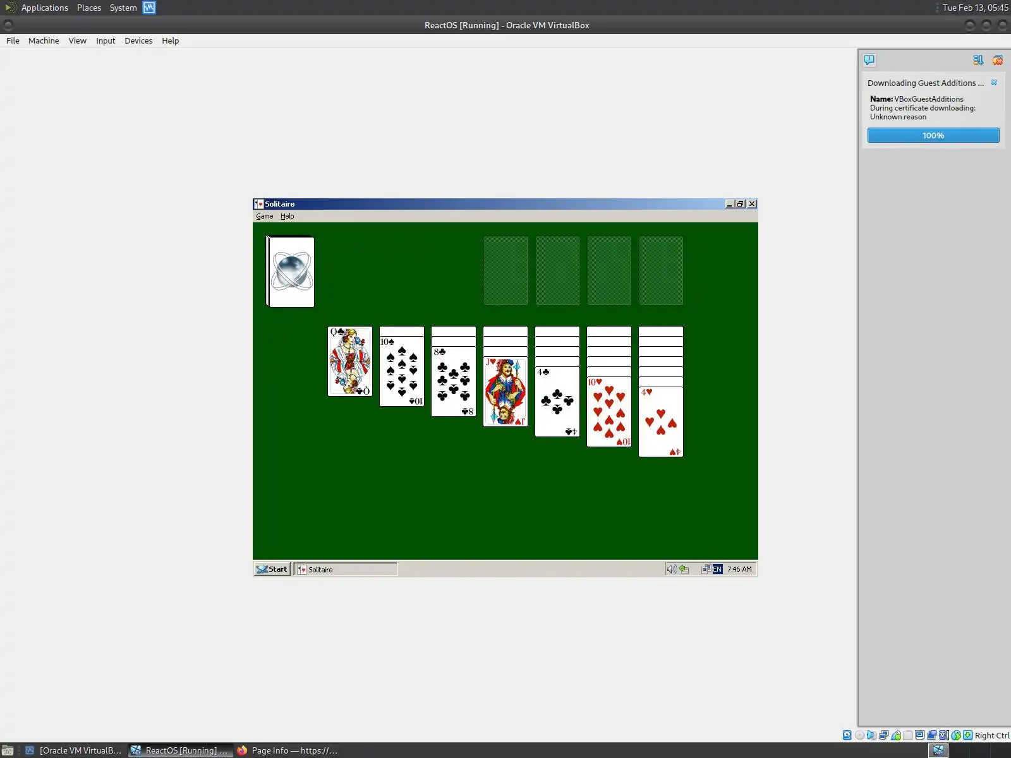The image size is (1011, 758).
Task: Open the VirtualBox File menu
Action: tap(13, 40)
